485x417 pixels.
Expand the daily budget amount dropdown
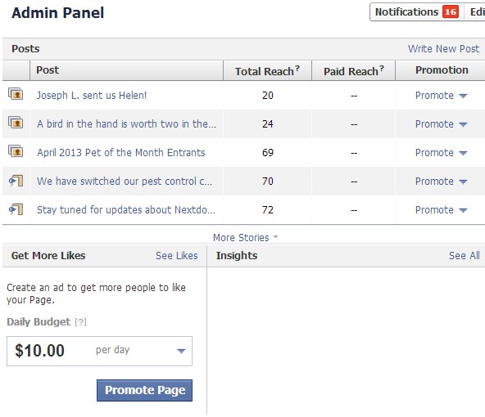[181, 351]
